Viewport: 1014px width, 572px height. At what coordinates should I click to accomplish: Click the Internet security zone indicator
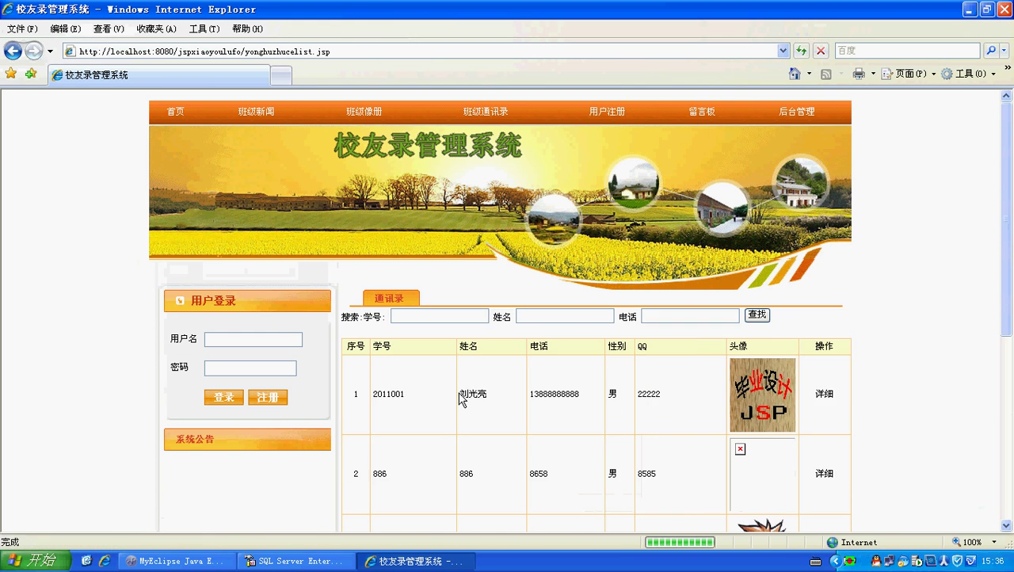(852, 543)
